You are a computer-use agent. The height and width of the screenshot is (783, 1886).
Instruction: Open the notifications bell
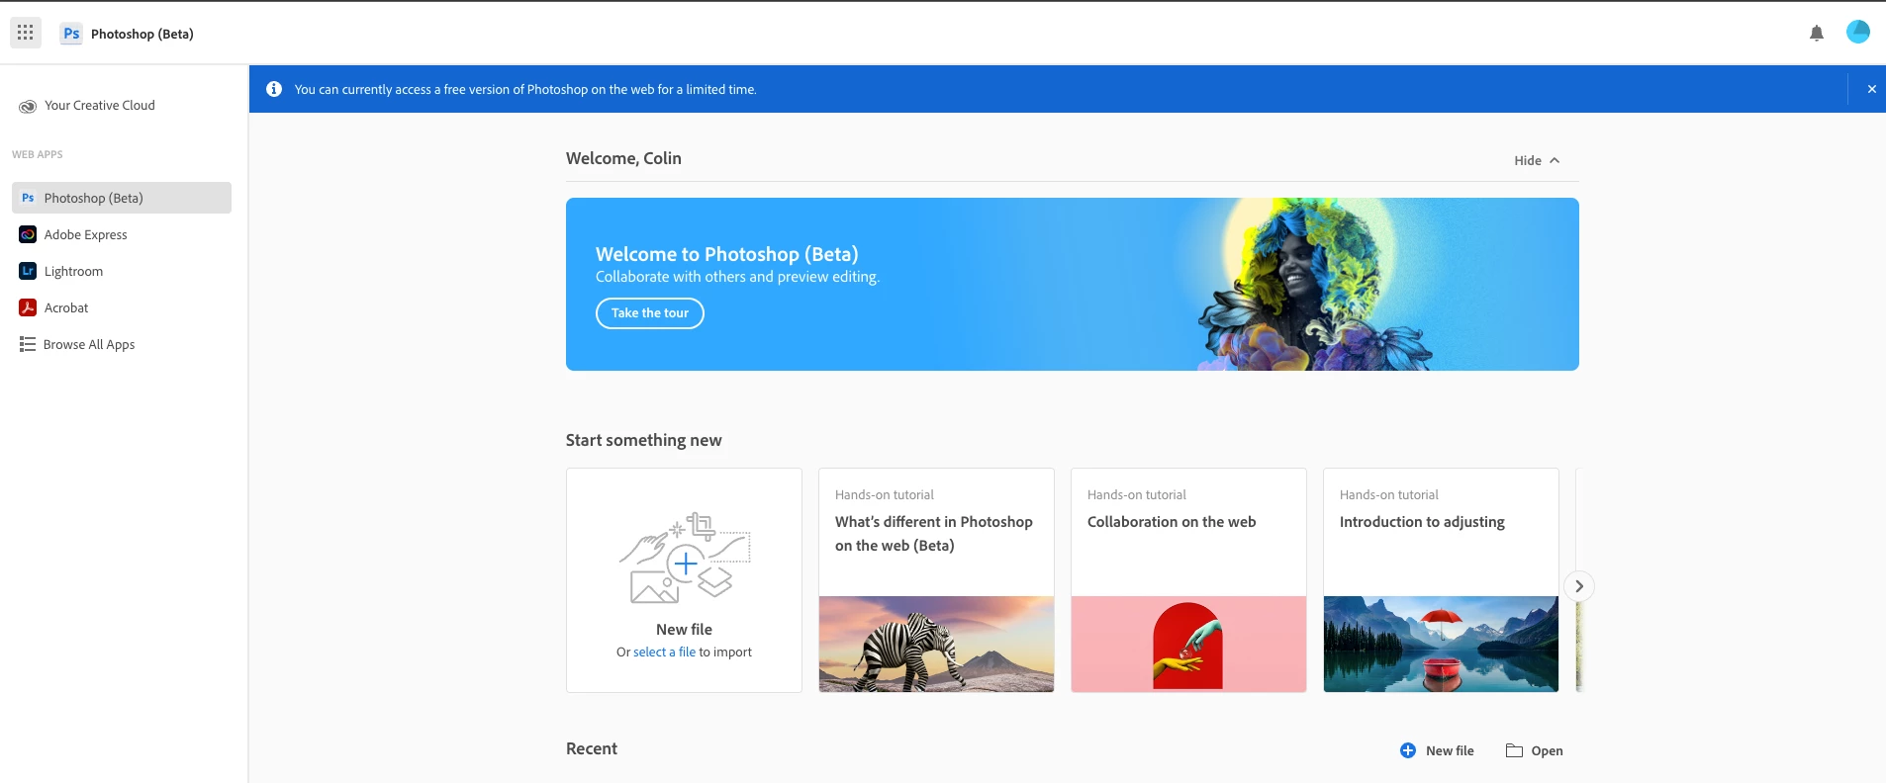tap(1817, 33)
